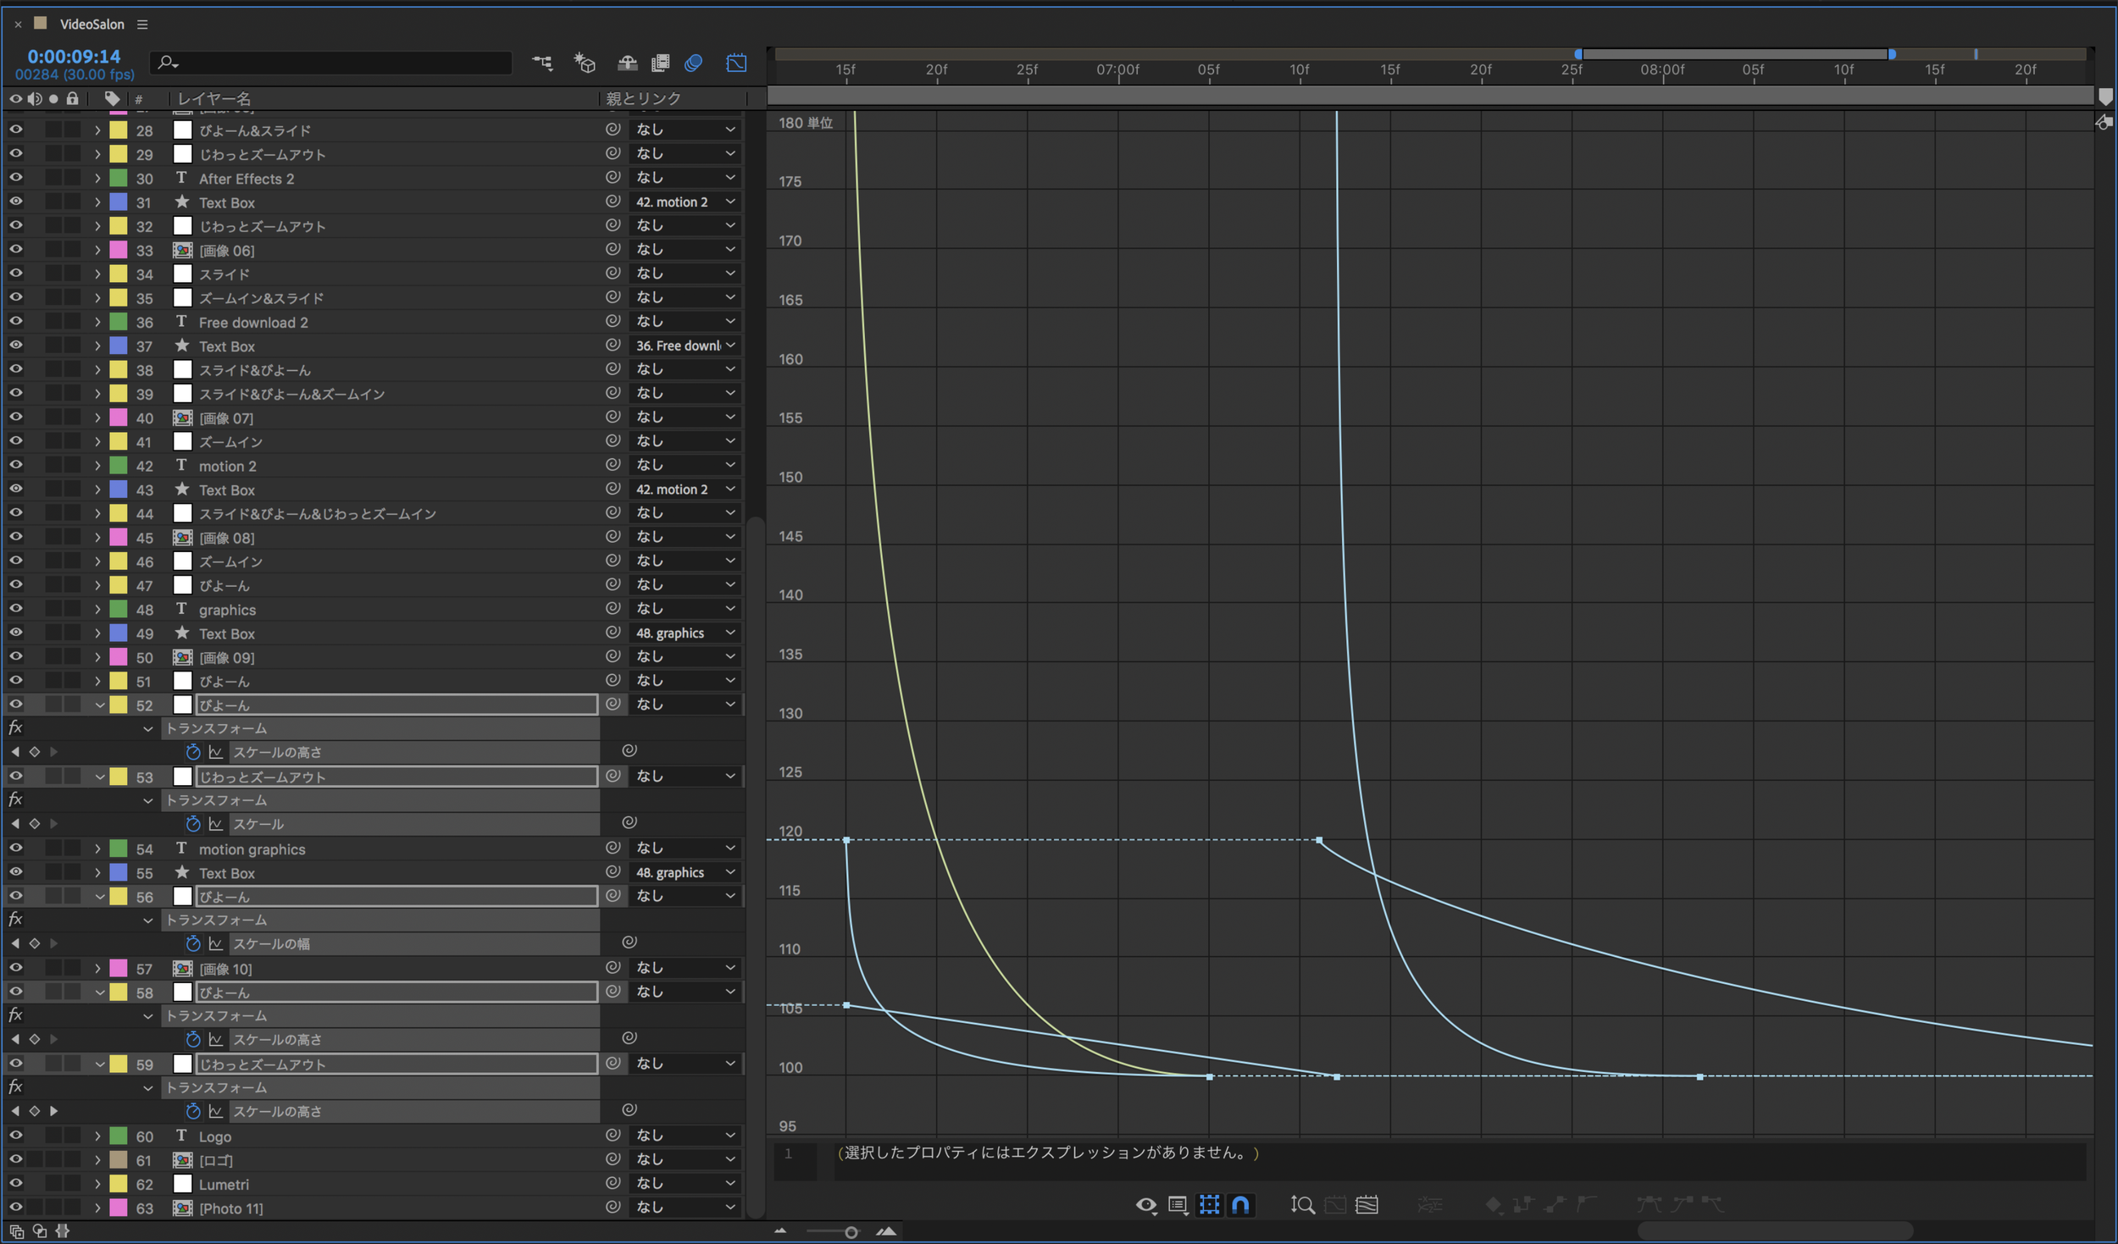The width and height of the screenshot is (2118, 1244).
Task: Open parent dropdown of layer 31 Text Box
Action: (683, 202)
